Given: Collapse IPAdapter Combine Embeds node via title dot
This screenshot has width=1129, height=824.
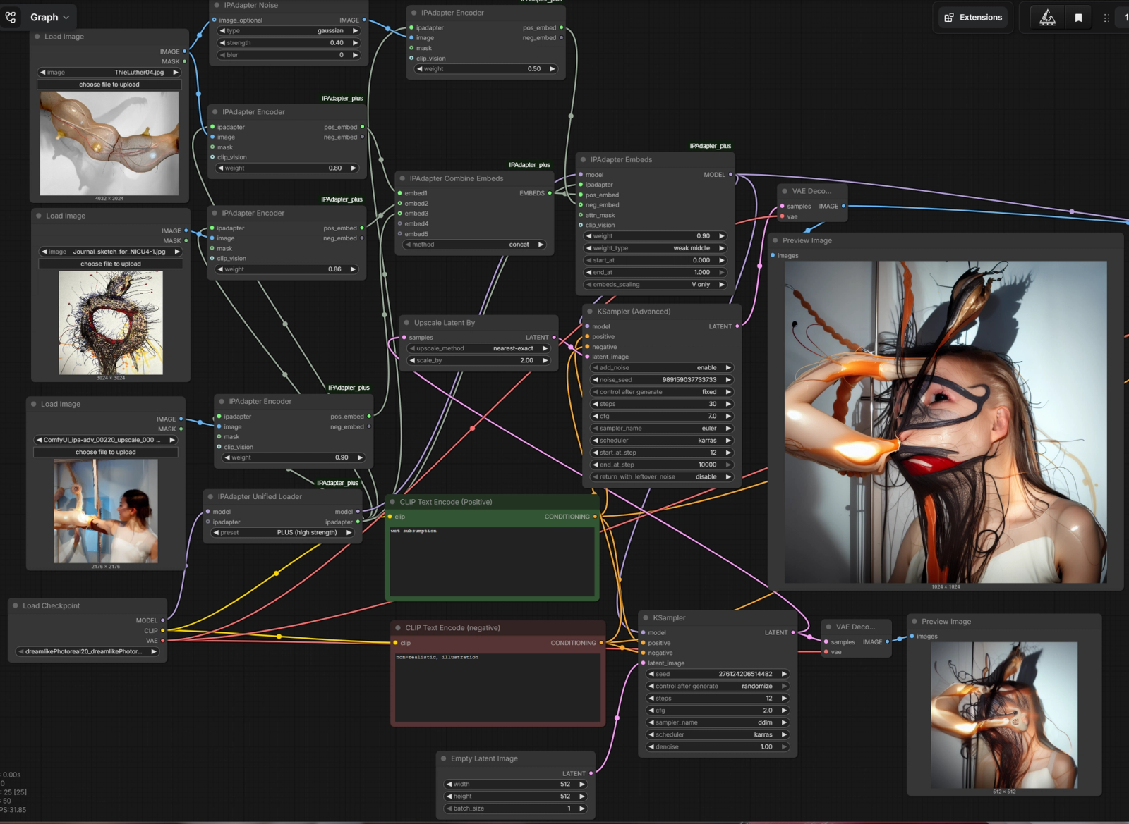Looking at the screenshot, I should (x=402, y=178).
